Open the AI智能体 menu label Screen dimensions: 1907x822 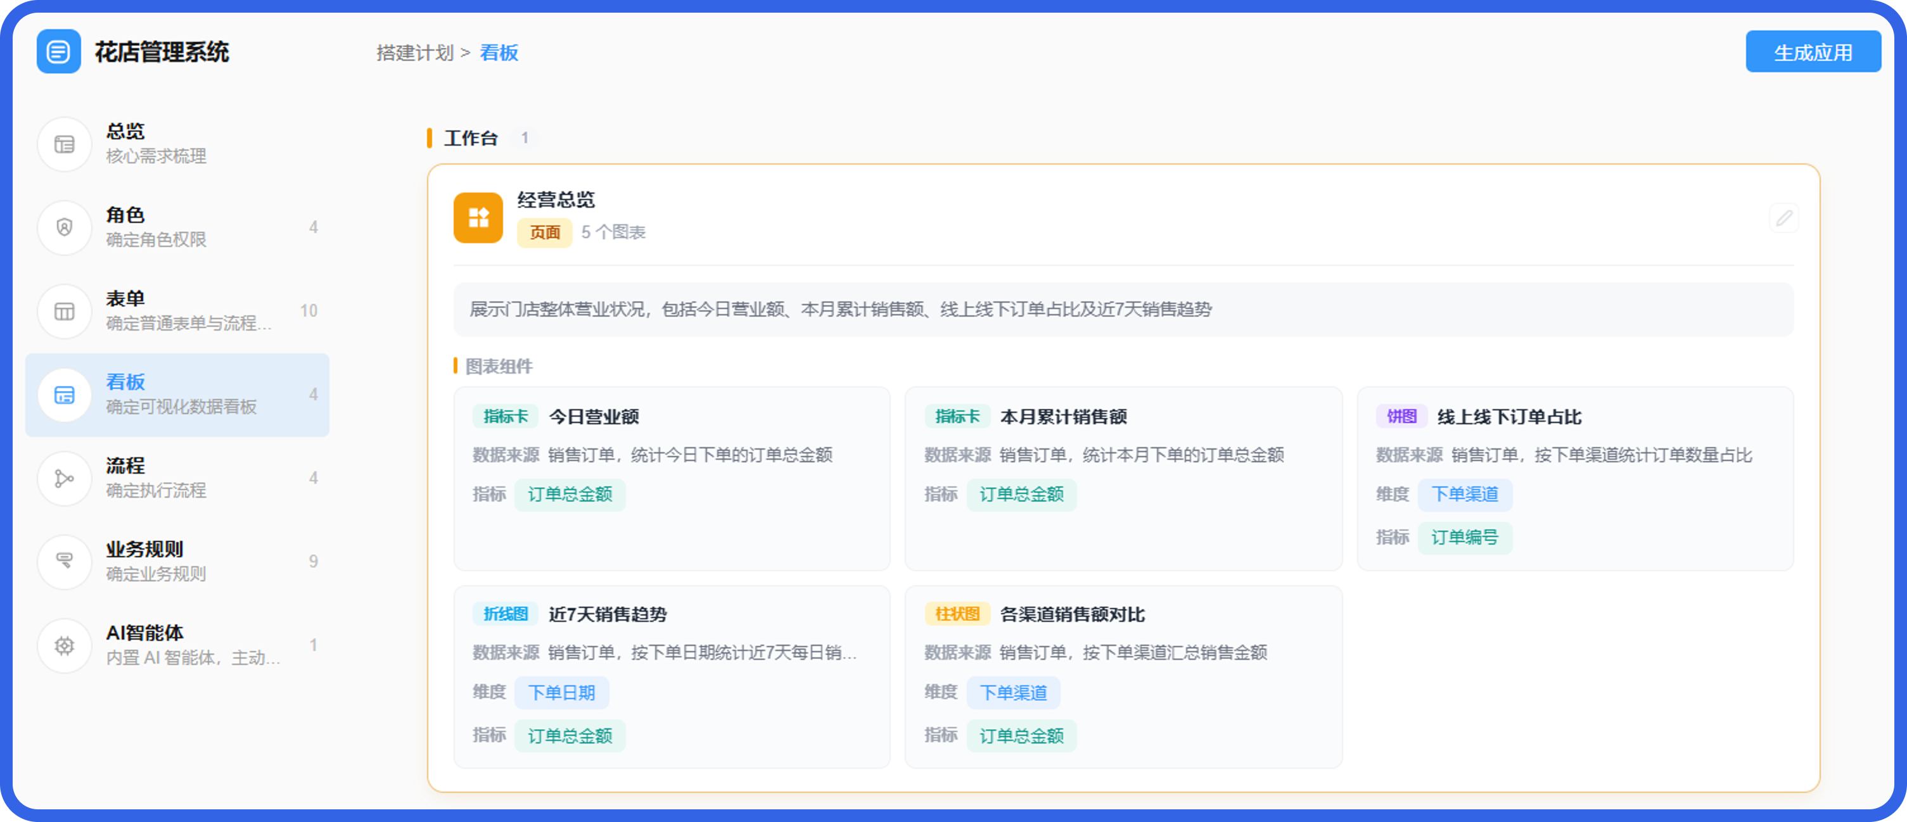[x=144, y=633]
